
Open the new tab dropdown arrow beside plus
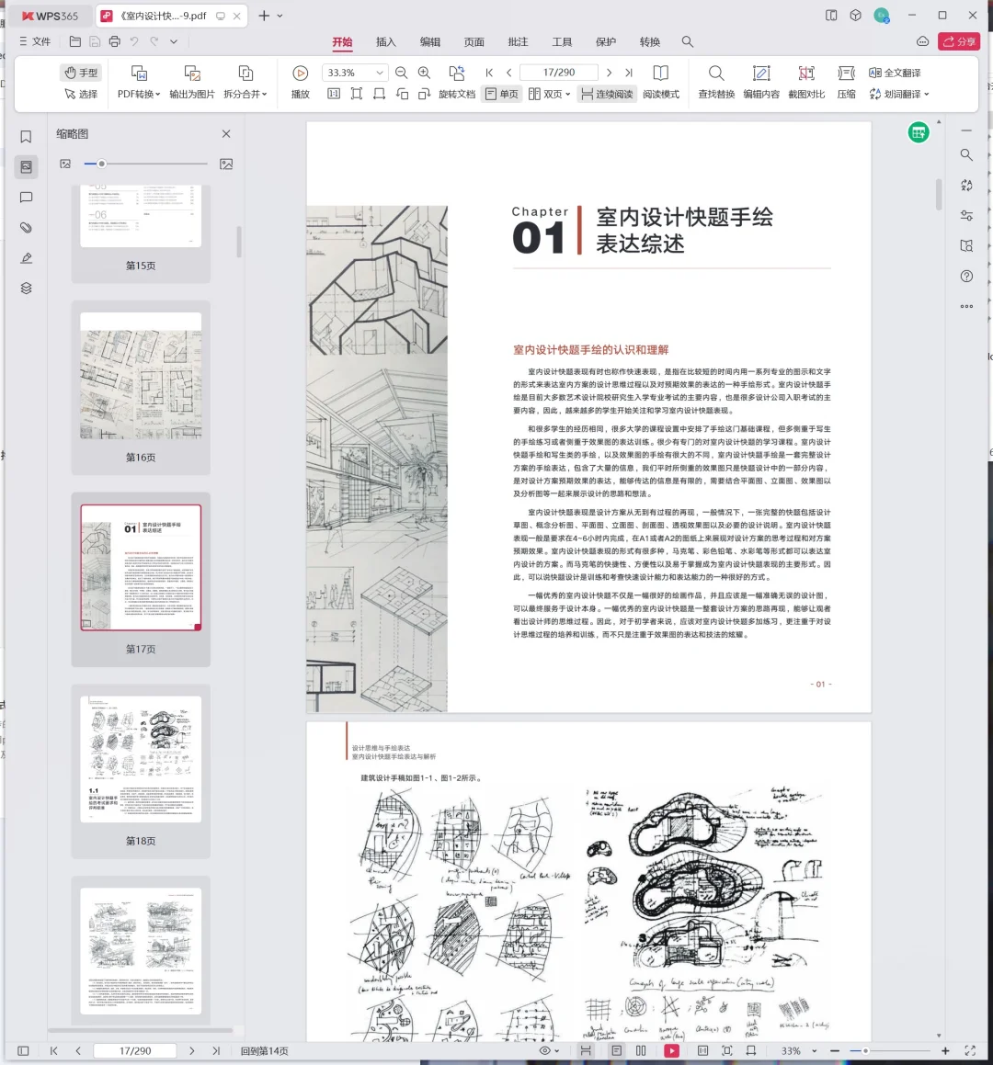pos(280,16)
